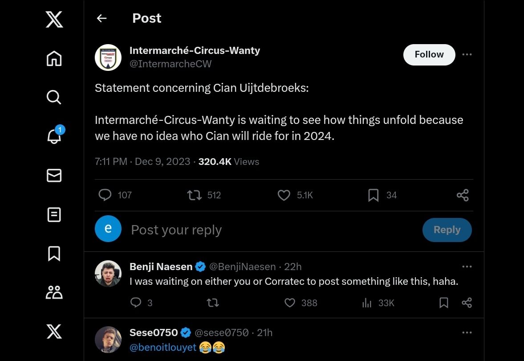This screenshot has height=361, width=524.
Task: Open more options on Benji Naesen's reply
Action: pyautogui.click(x=467, y=267)
